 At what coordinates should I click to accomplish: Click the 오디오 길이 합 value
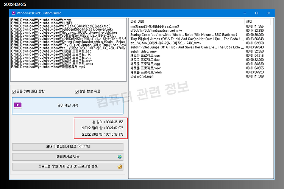click(x=114, y=135)
